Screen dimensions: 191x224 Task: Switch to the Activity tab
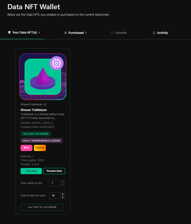160,33
